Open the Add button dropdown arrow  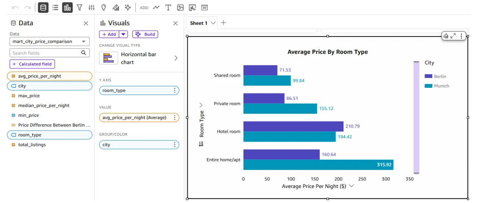click(124, 34)
